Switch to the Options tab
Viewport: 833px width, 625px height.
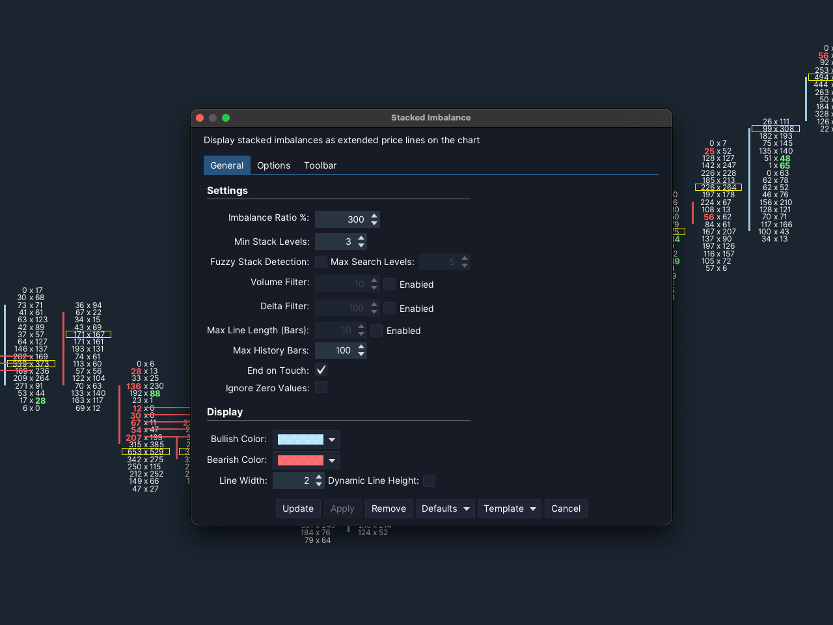click(x=273, y=165)
